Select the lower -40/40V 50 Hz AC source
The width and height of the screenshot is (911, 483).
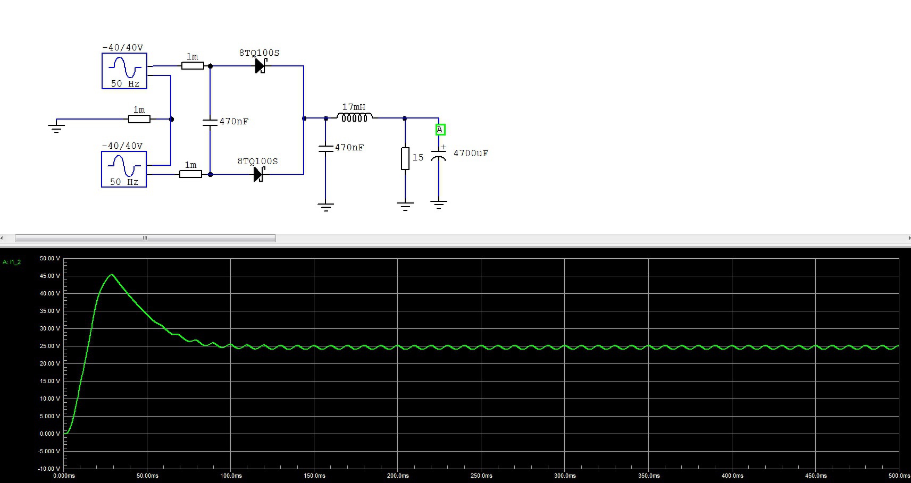point(124,170)
